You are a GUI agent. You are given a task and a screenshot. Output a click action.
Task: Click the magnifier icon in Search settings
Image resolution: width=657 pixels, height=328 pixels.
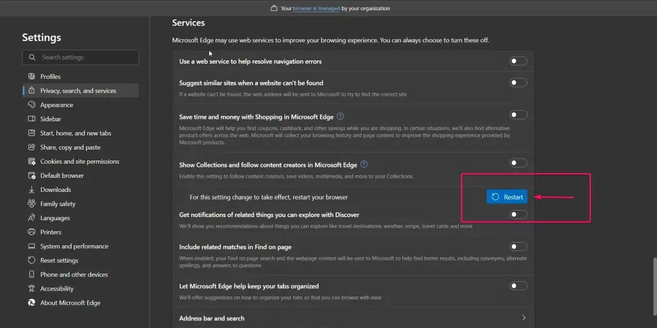(x=32, y=58)
